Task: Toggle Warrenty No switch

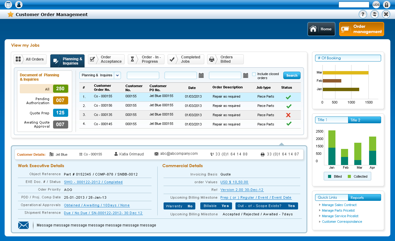Action: click(x=179, y=206)
